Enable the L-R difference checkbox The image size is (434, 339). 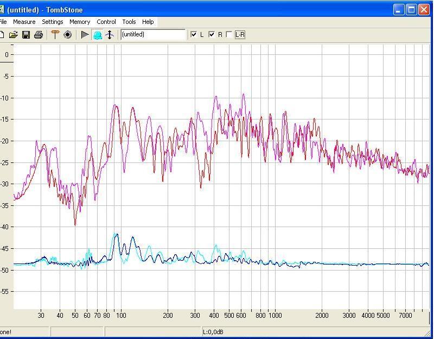point(229,35)
